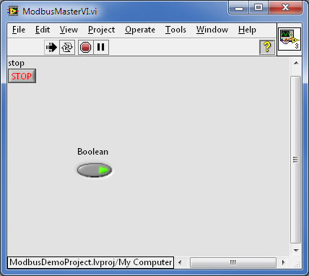Open the View menu
This screenshot has height=276, width=309.
(x=69, y=30)
